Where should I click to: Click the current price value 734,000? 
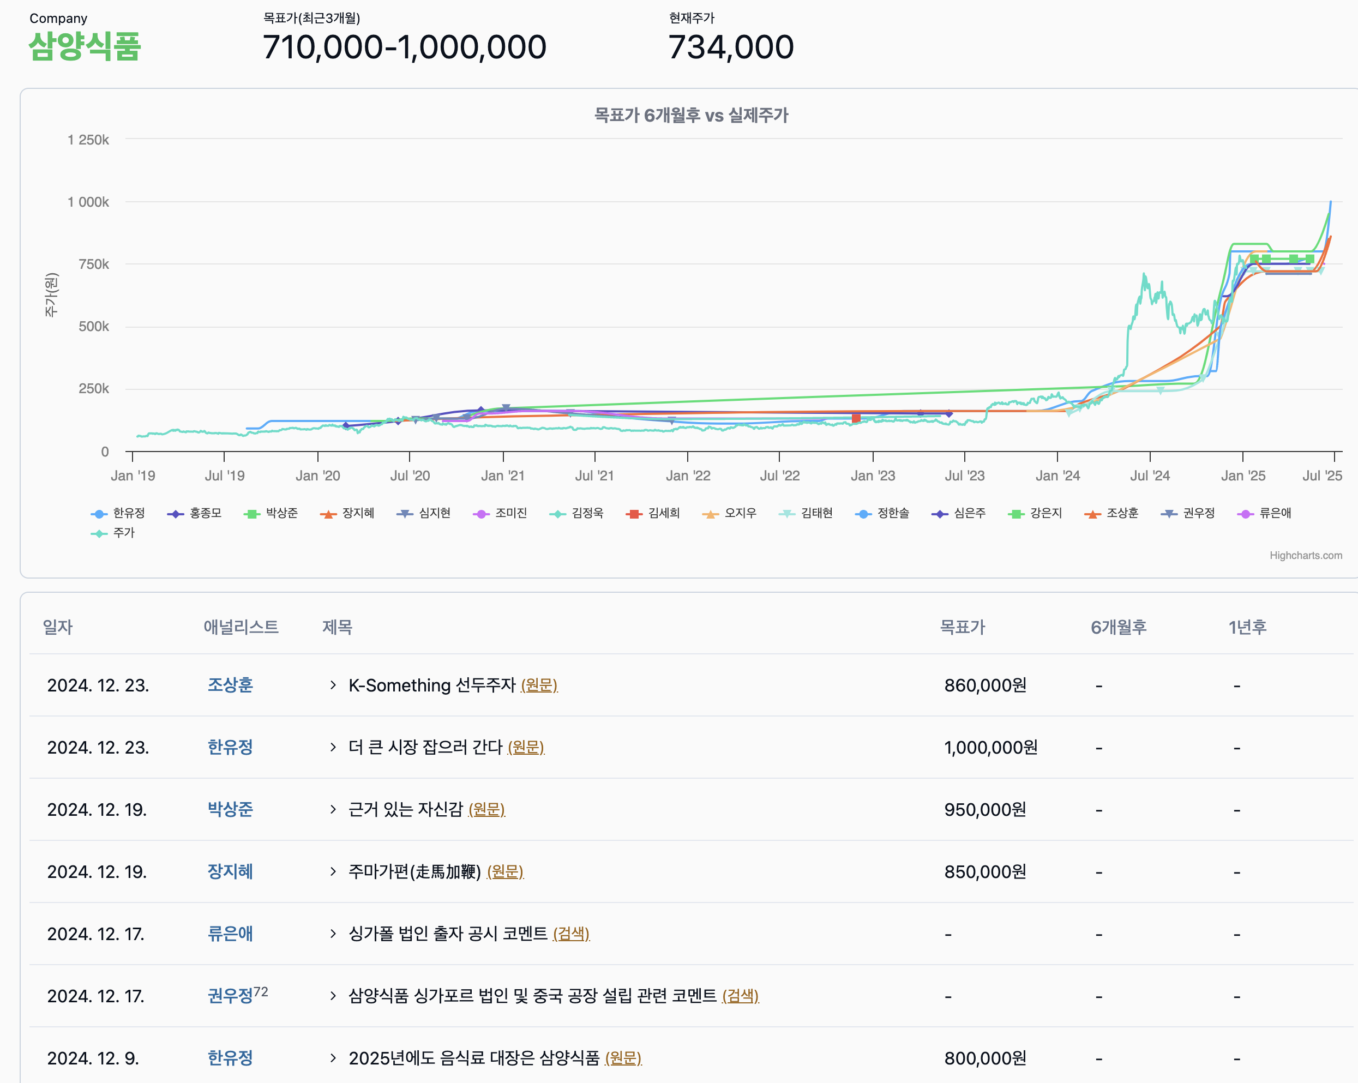pyautogui.click(x=731, y=47)
